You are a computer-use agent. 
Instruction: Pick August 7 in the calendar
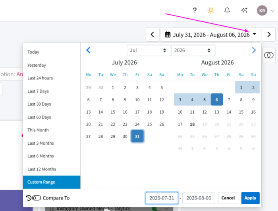[229, 100]
